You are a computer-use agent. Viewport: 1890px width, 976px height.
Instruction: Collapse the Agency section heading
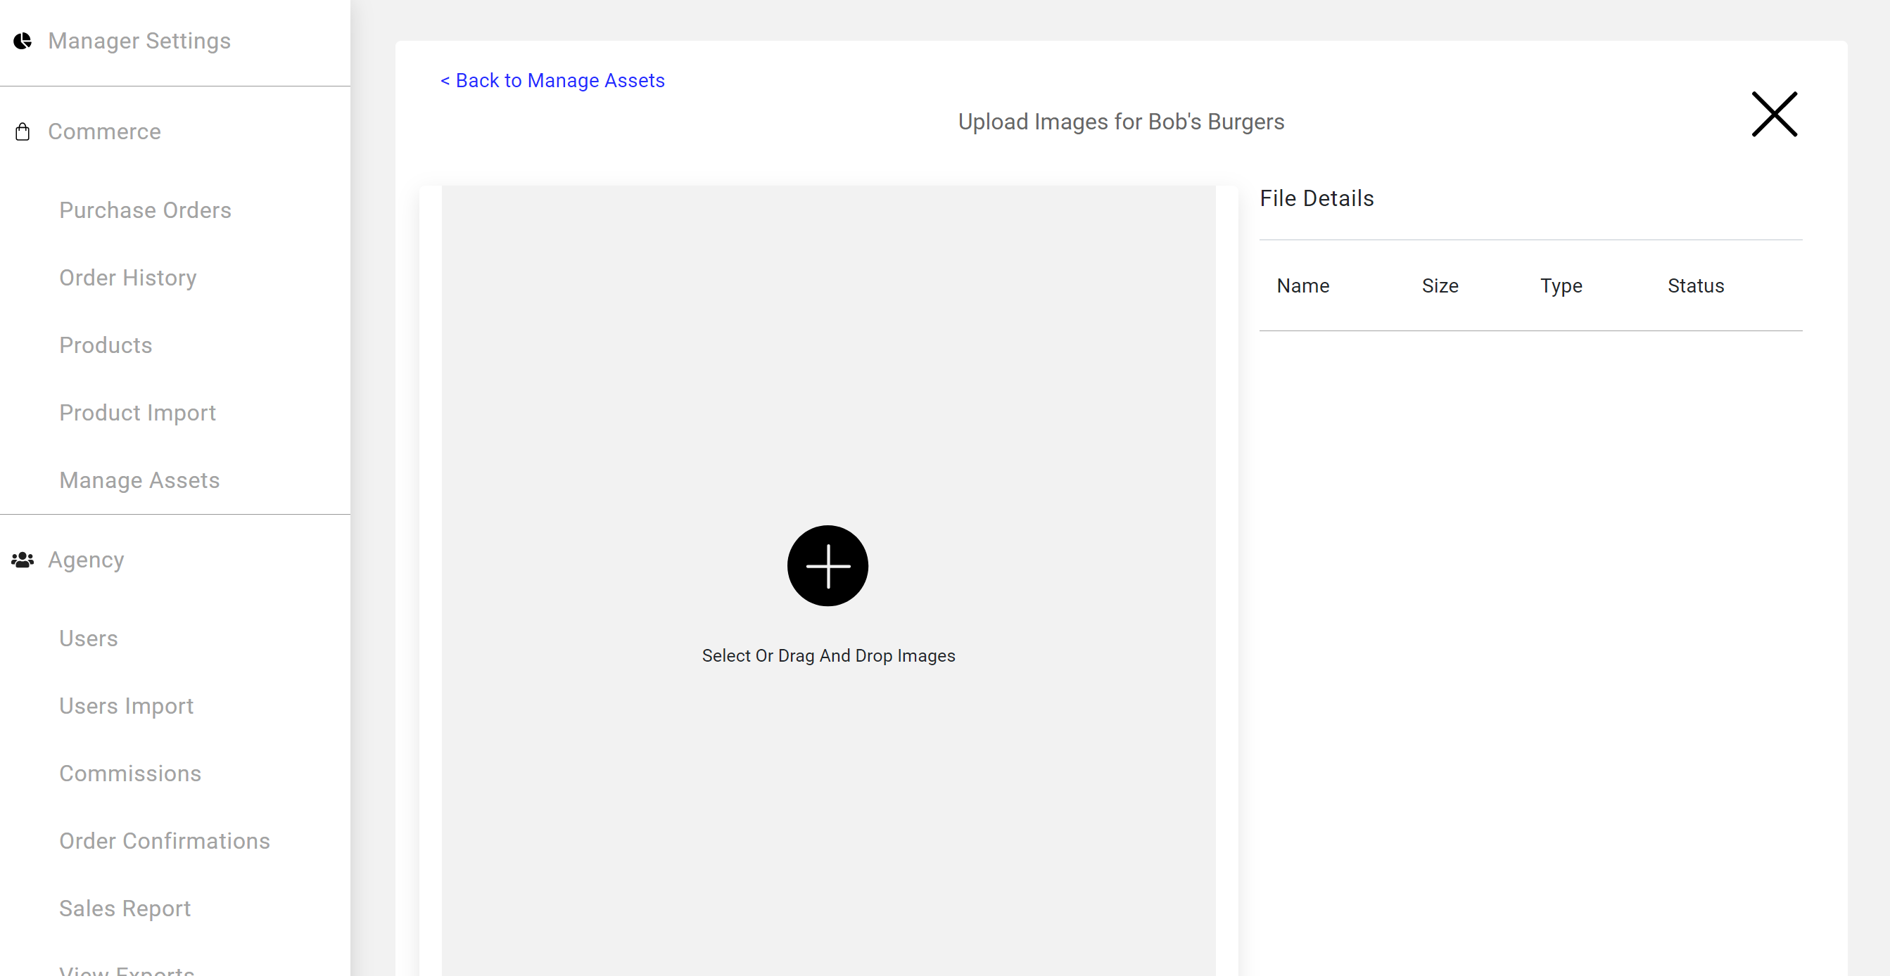[x=86, y=560]
